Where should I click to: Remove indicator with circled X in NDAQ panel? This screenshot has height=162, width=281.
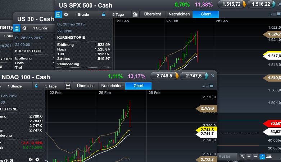31,159
